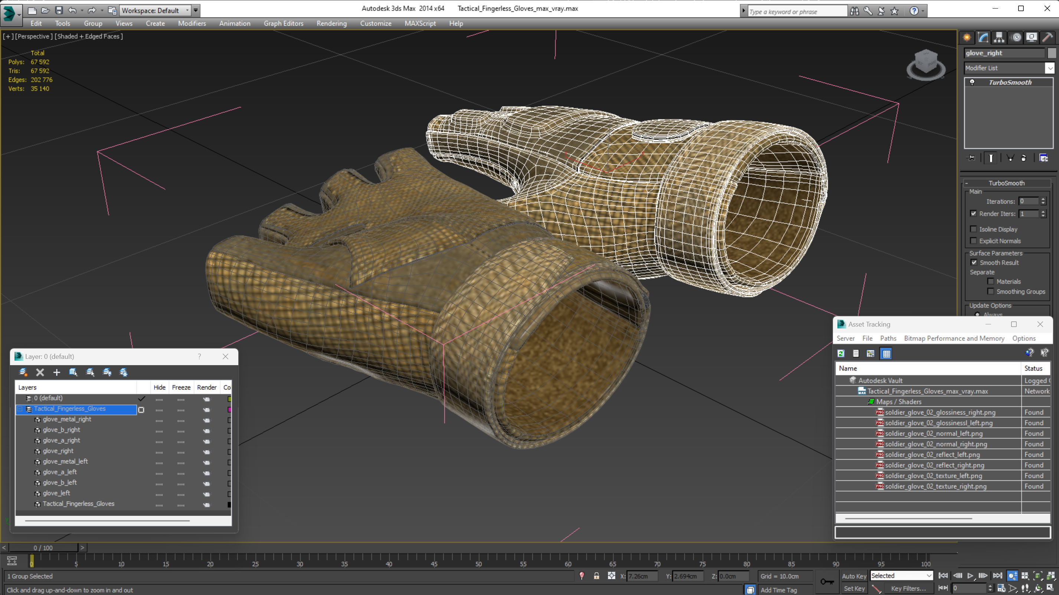Open the quick access toolbar customize arrow

[196, 10]
